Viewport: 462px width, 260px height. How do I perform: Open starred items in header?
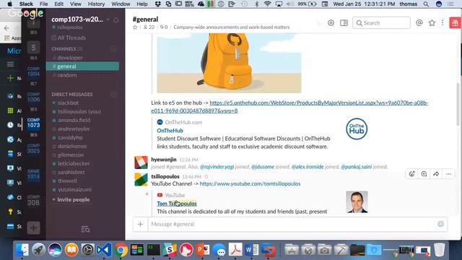pos(432,22)
